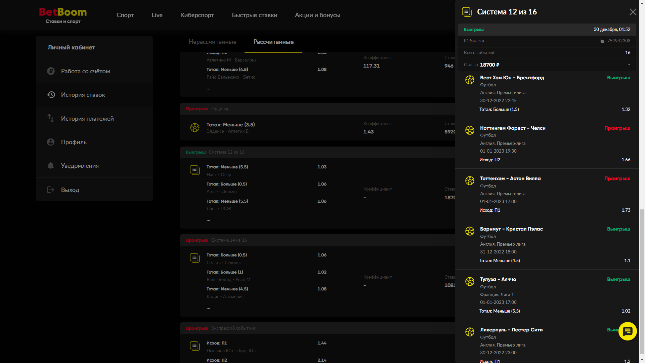
Task: Close the Система 12 из 16 panel
Action: (633, 12)
